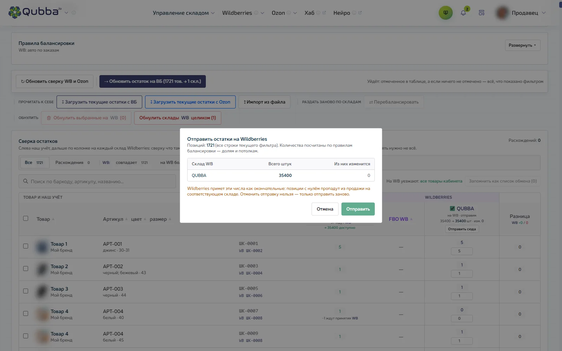This screenshot has width=562, height=351.
Task: Click the info icon beside the Qubba logo
Action: click(74, 13)
